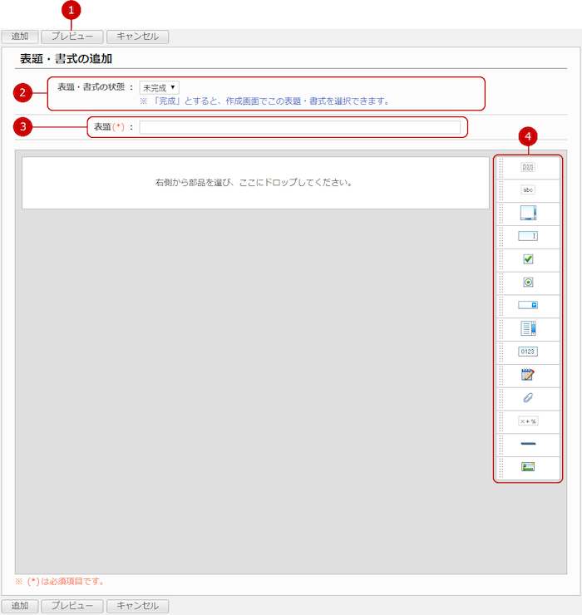
Task: Choose the calendar date part icon
Action: [528, 375]
